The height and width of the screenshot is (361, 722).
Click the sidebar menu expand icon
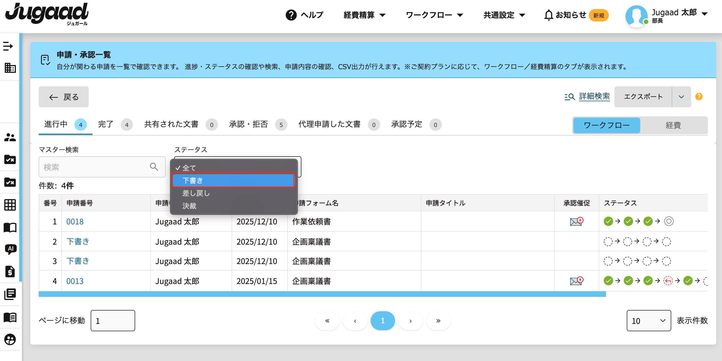pos(8,46)
